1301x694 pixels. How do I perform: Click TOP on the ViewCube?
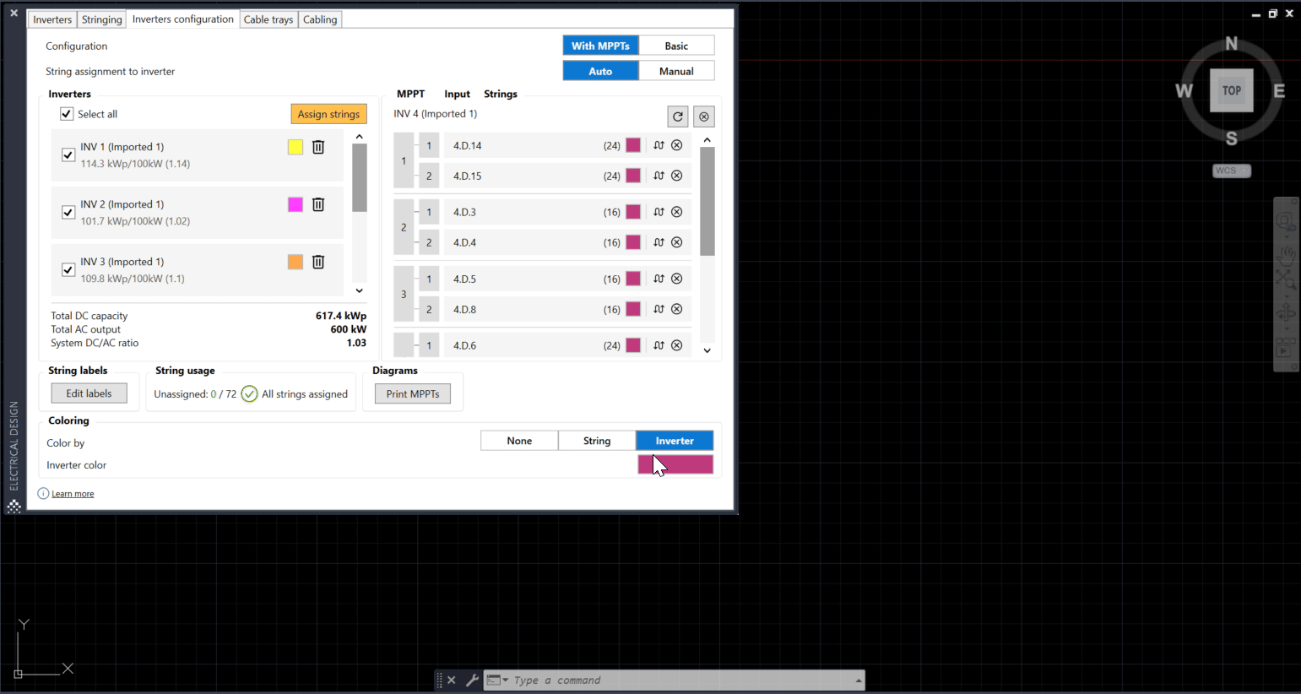click(x=1232, y=90)
